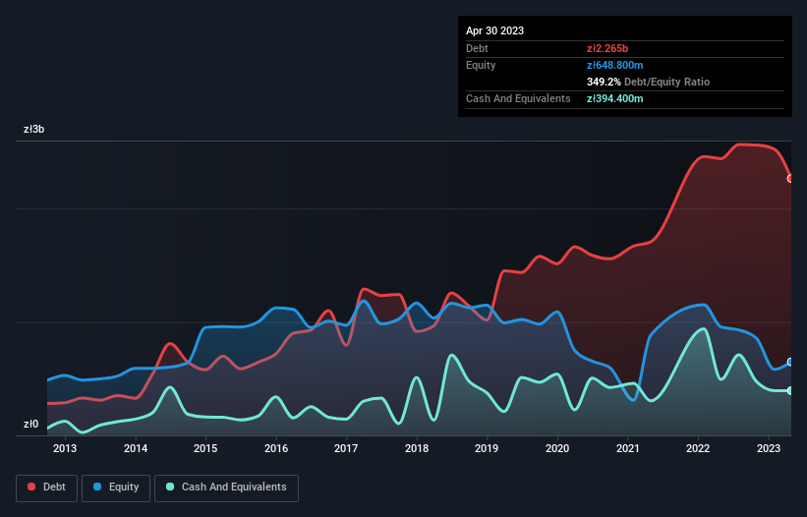Click the blue dot in Equity legend
The height and width of the screenshot is (517, 807).
click(x=97, y=487)
